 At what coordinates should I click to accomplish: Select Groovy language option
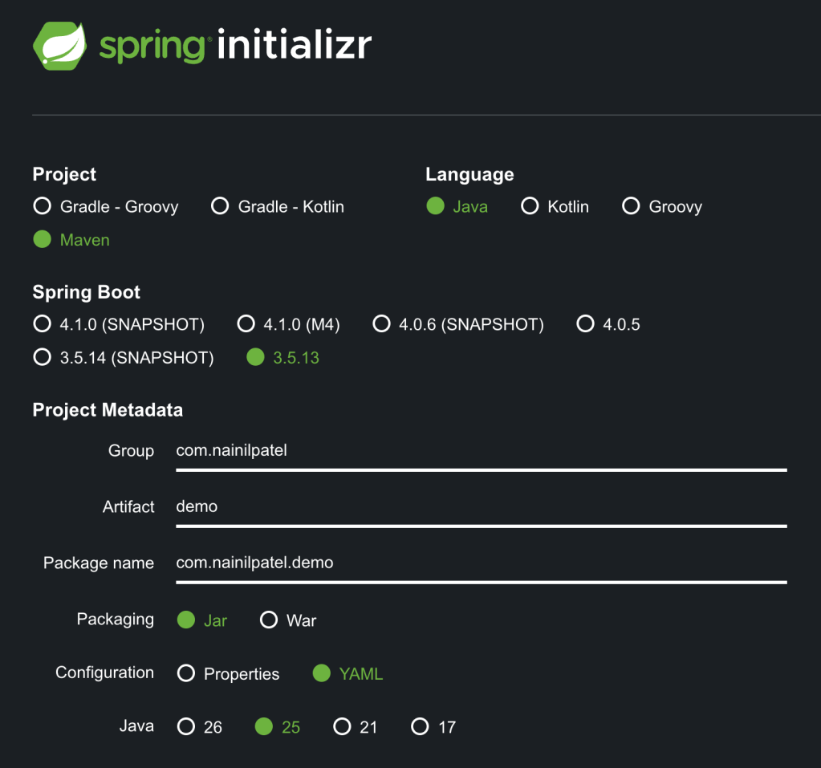pyautogui.click(x=631, y=206)
